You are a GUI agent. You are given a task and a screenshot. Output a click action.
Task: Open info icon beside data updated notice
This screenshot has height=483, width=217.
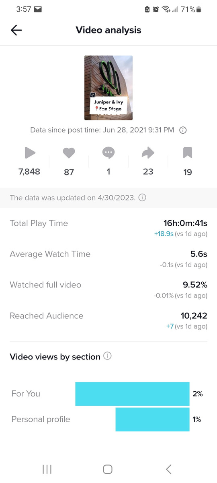coord(142,198)
